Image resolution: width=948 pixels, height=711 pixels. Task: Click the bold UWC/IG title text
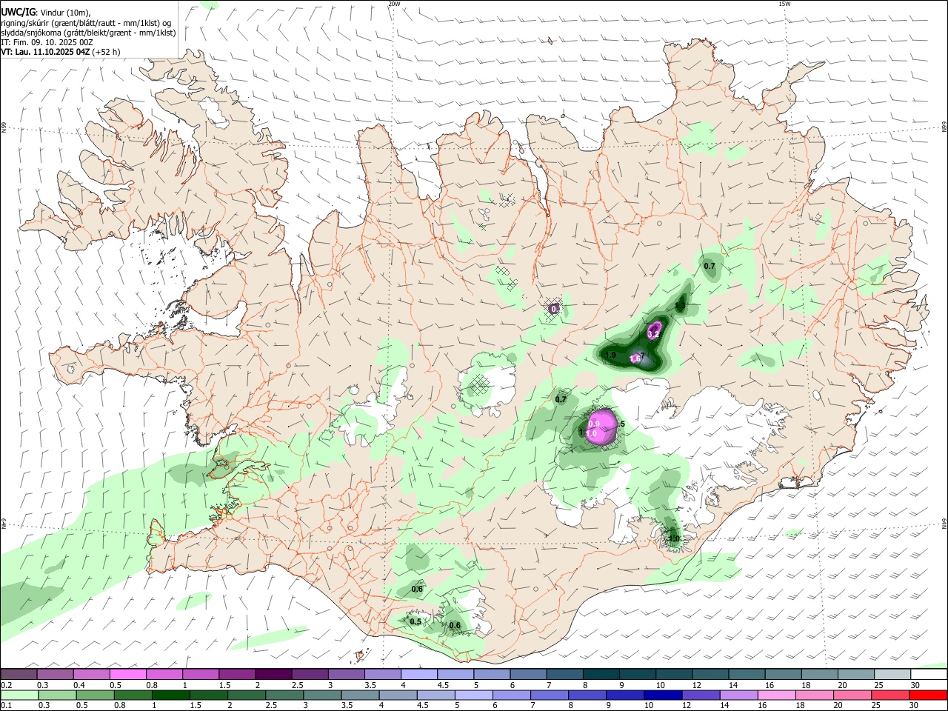pyautogui.click(x=17, y=12)
